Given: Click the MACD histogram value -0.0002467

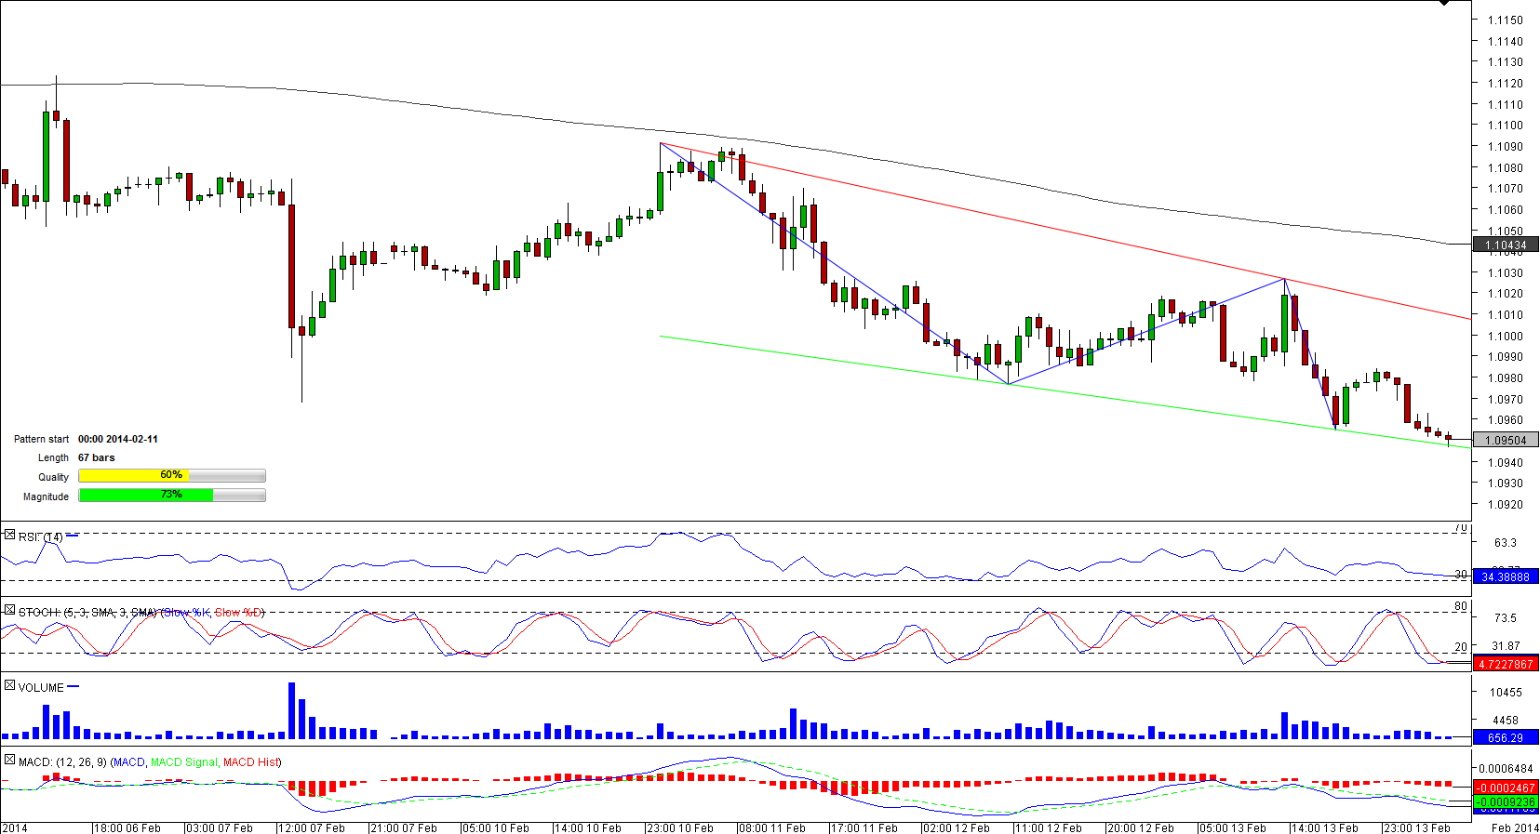Looking at the screenshot, I should pyautogui.click(x=1506, y=788).
